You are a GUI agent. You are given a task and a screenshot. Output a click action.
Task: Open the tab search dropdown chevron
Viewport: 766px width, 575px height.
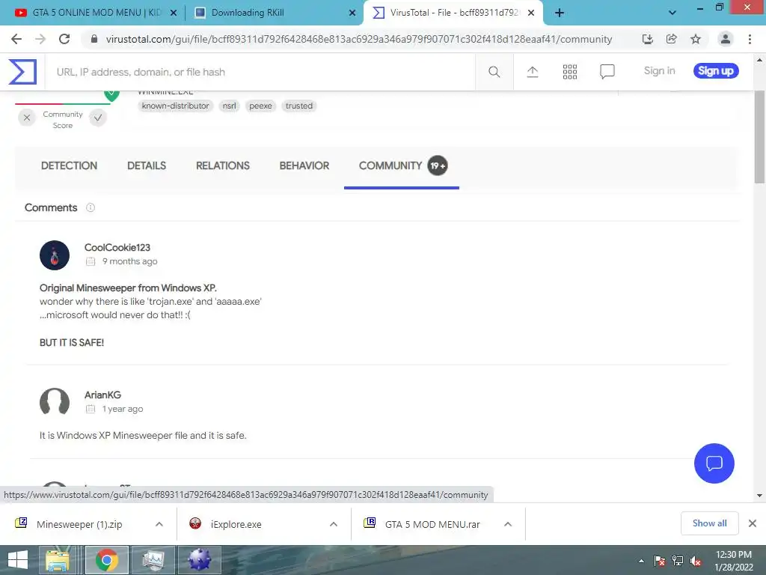672,13
